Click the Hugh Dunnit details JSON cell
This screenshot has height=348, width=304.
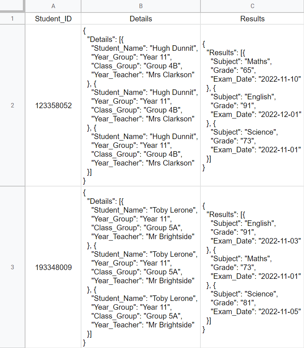(141, 106)
